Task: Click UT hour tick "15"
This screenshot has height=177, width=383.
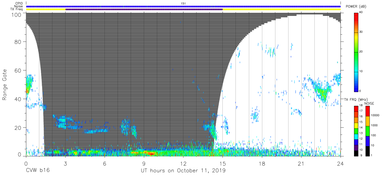Action: [x=223, y=163]
